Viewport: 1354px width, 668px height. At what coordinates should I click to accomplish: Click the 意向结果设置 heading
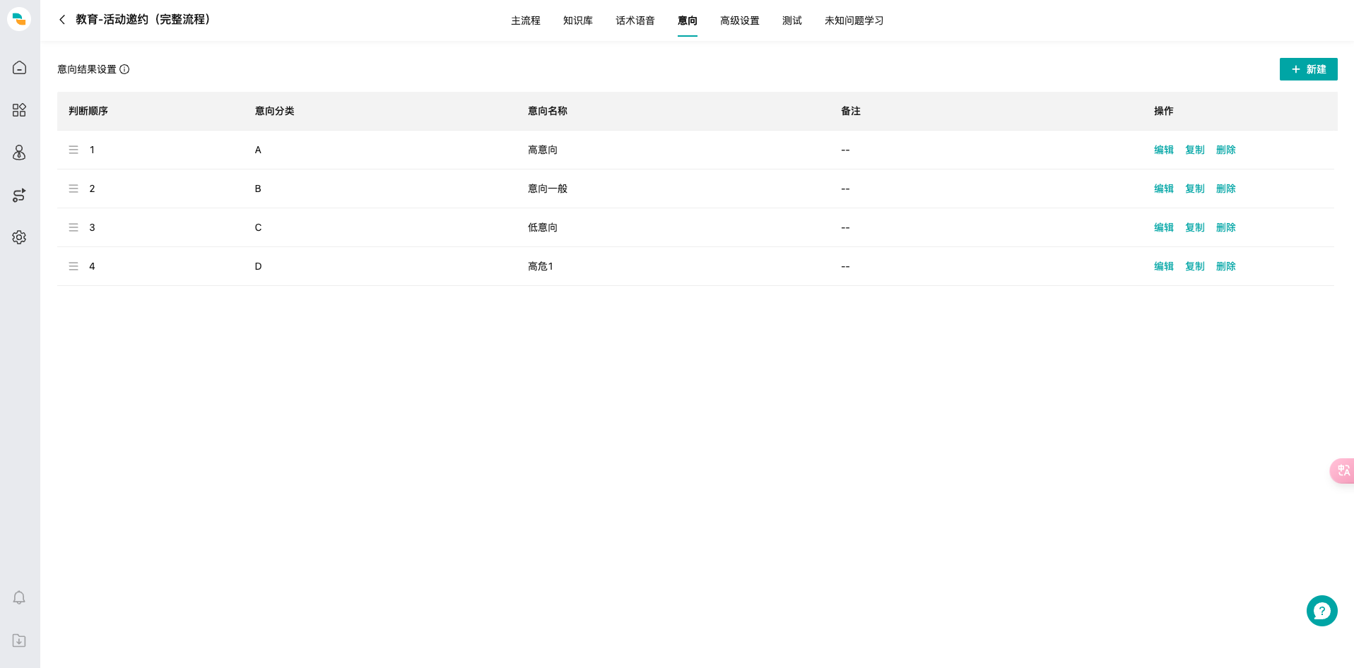coord(87,69)
